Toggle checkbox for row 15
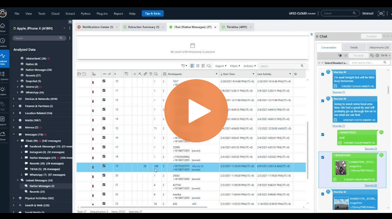Image resolution: width=392 pixels, height=219 pixels. coord(104,128)
